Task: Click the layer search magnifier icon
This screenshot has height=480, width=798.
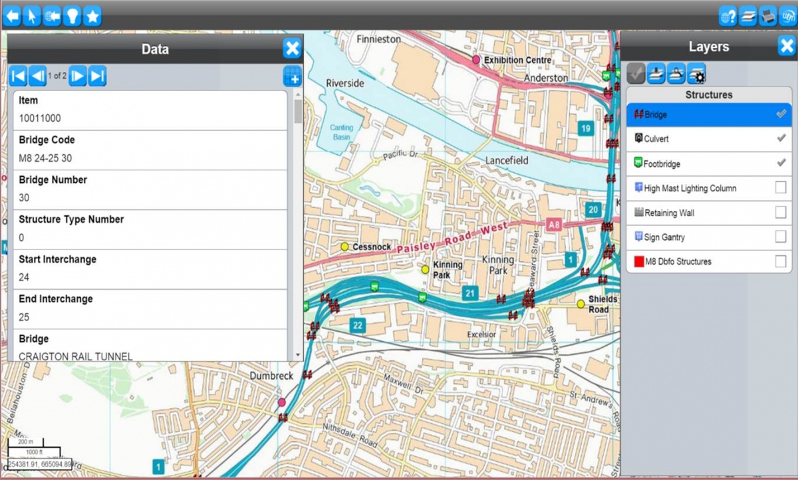Action: point(676,73)
